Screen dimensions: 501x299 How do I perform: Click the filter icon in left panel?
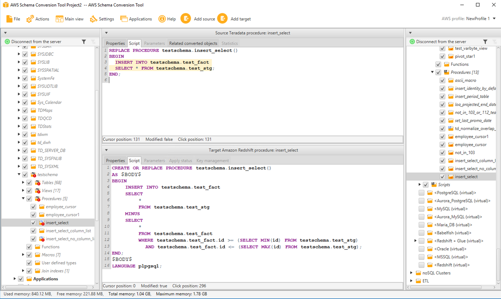click(84, 42)
